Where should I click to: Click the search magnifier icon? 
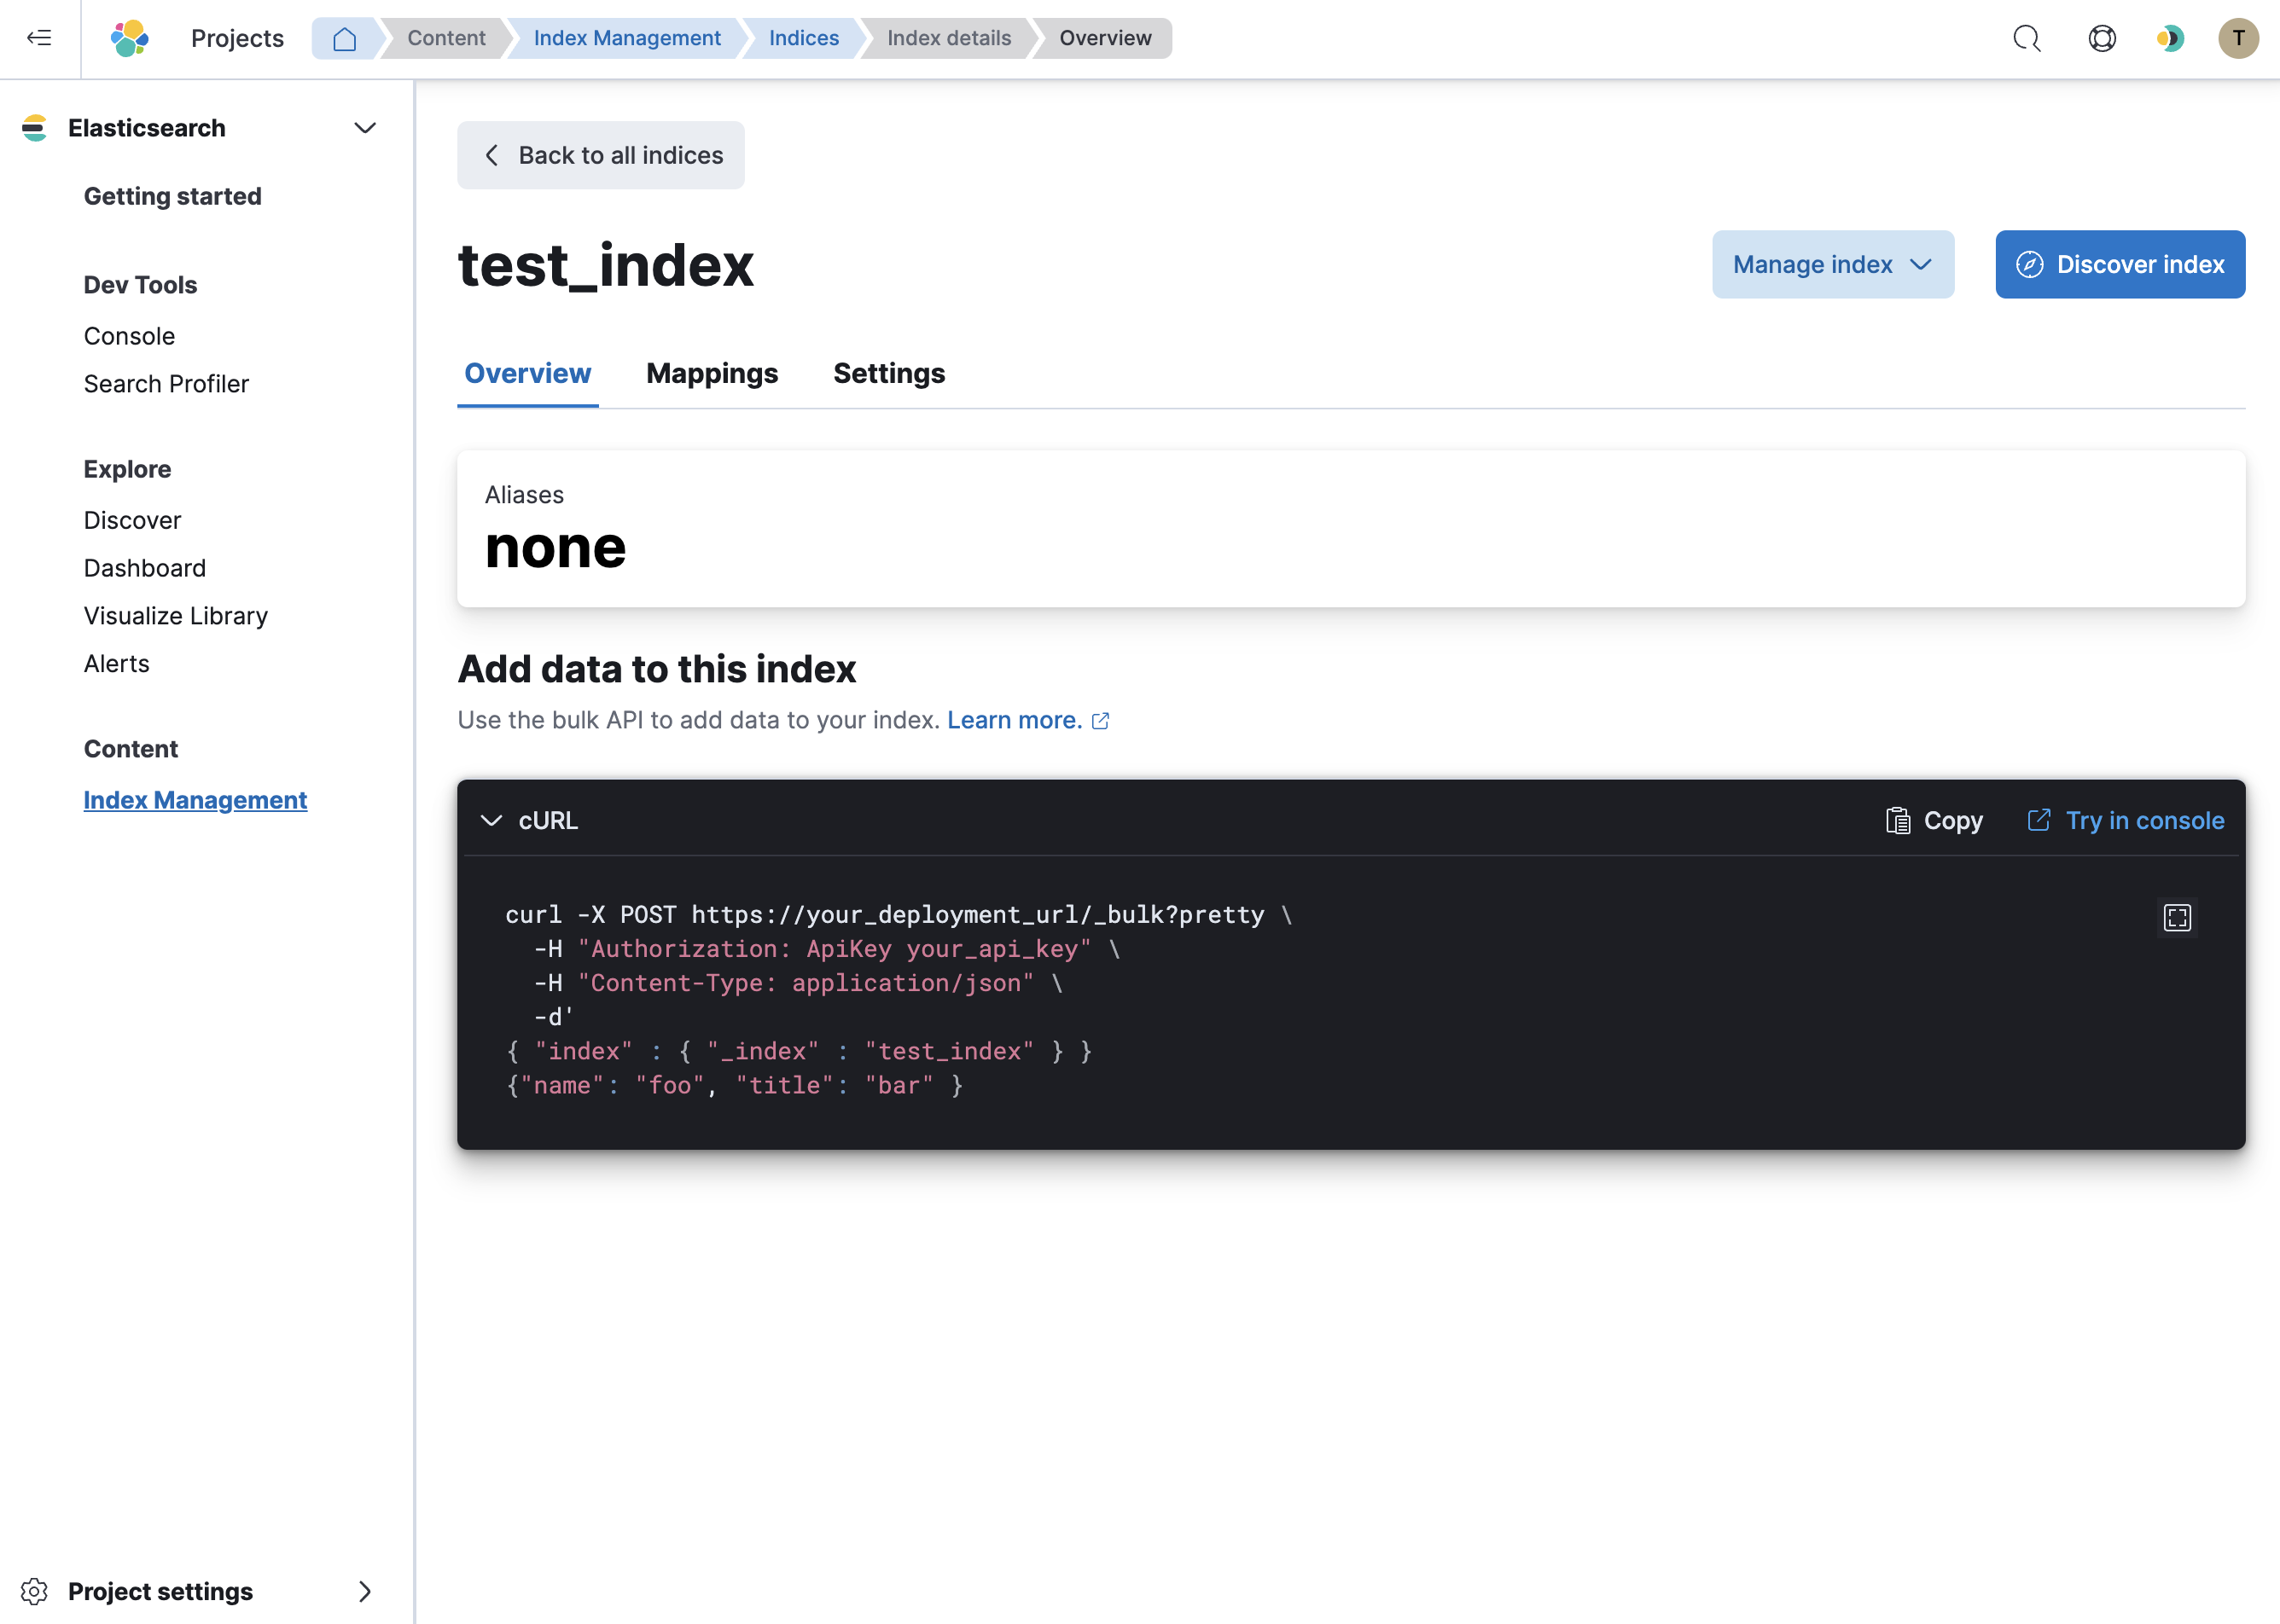coord(2027,38)
